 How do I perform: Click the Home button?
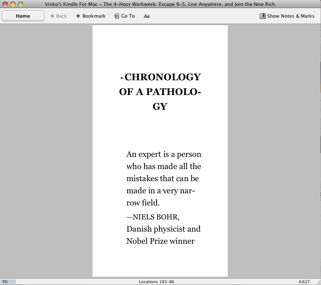pyautogui.click(x=23, y=16)
